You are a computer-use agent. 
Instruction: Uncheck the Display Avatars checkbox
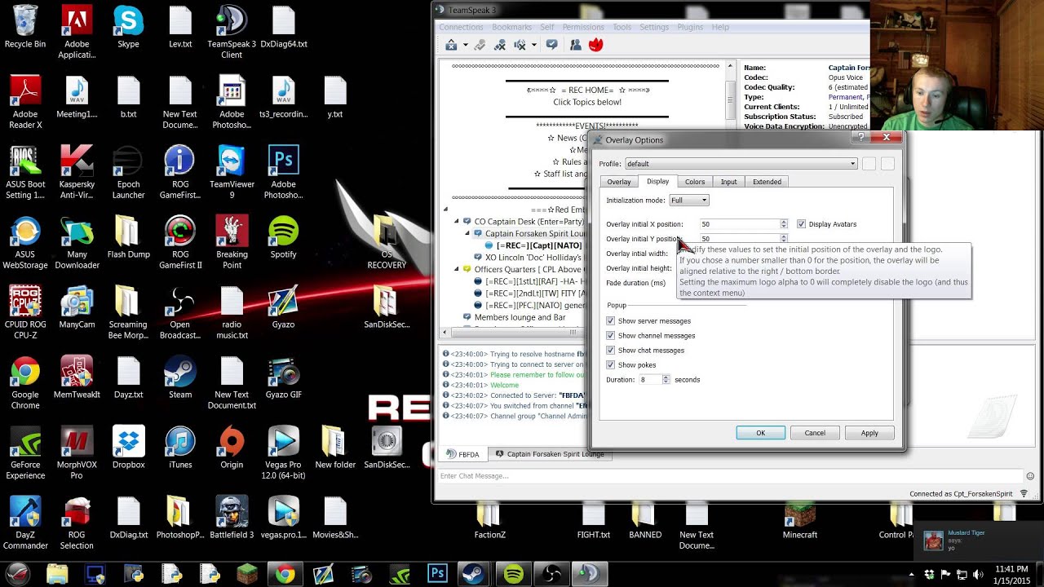801,224
